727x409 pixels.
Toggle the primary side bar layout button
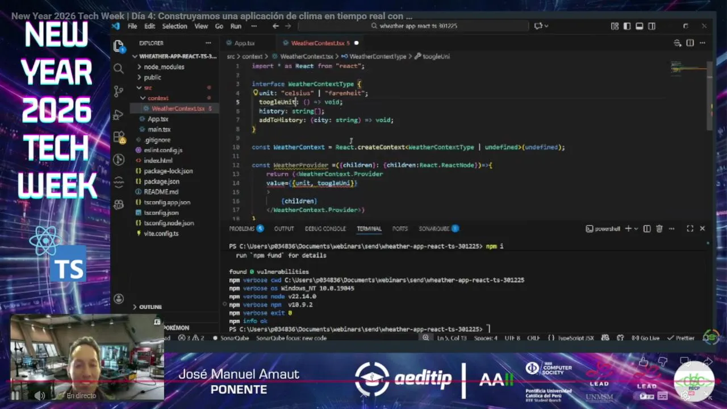(x=627, y=26)
